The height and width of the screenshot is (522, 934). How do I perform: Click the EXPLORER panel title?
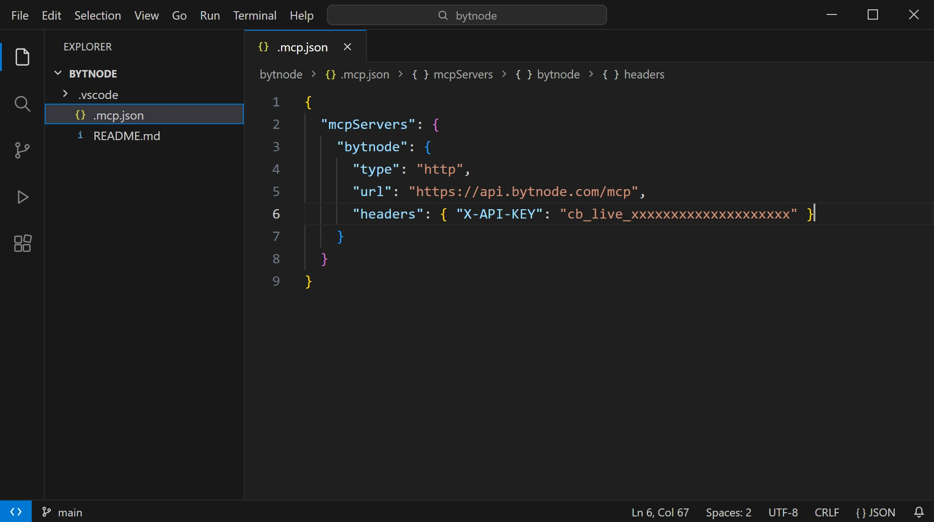[x=88, y=47]
